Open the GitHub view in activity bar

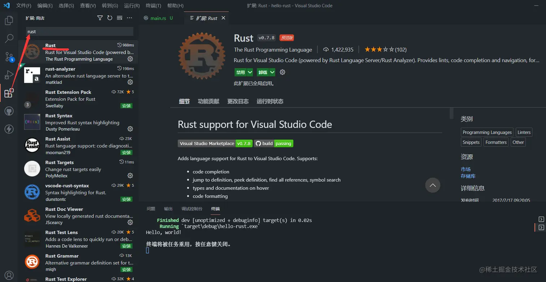click(x=9, y=111)
